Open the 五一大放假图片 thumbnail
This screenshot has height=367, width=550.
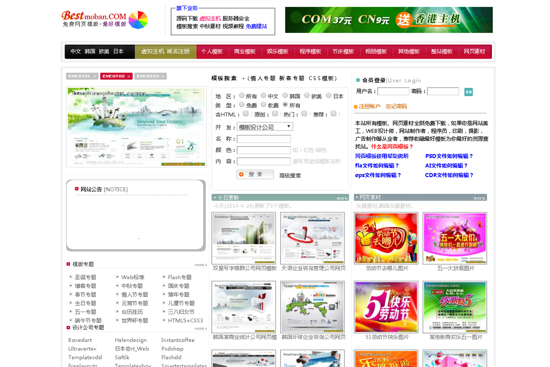(x=455, y=238)
